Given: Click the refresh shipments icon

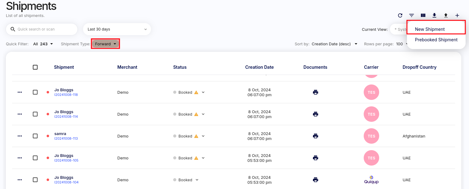Looking at the screenshot, I should click(x=400, y=15).
